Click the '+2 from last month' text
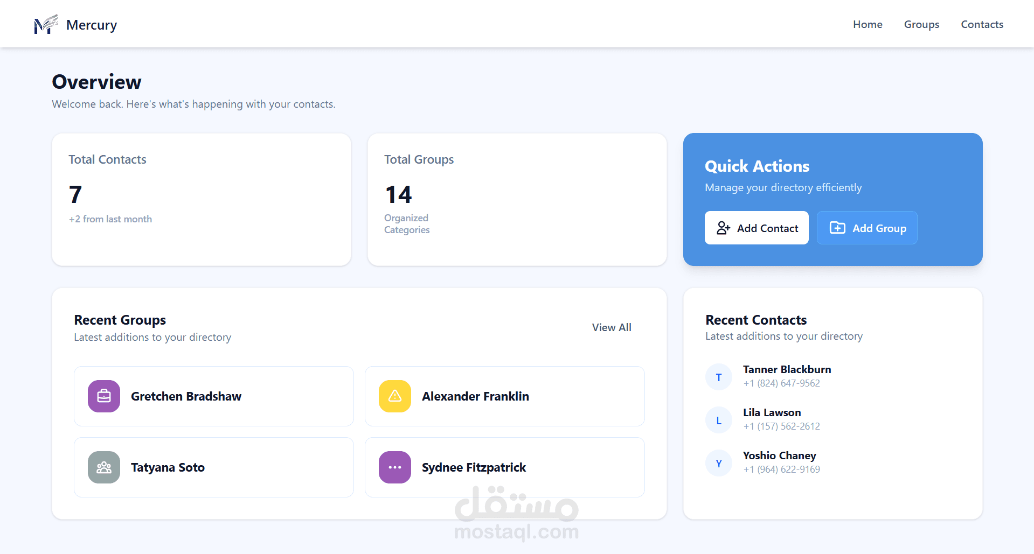1034x554 pixels. coord(110,219)
